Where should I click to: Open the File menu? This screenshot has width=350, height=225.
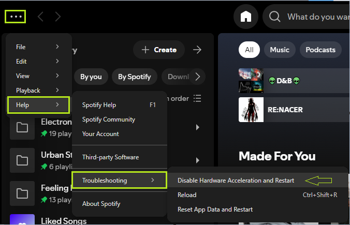pyautogui.click(x=38, y=47)
